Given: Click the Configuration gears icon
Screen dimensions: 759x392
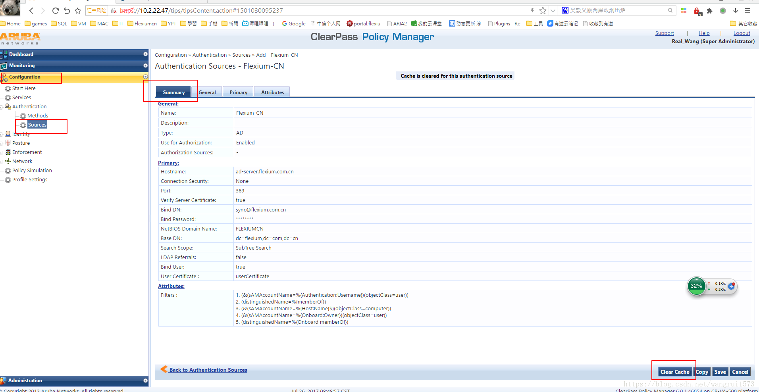Looking at the screenshot, I should click(x=4, y=77).
